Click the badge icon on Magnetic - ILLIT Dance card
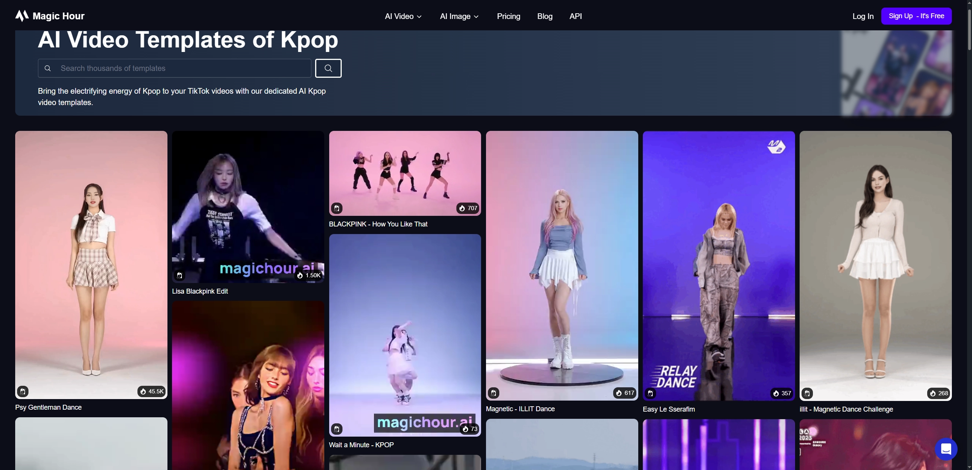This screenshot has height=470, width=972. click(x=494, y=393)
